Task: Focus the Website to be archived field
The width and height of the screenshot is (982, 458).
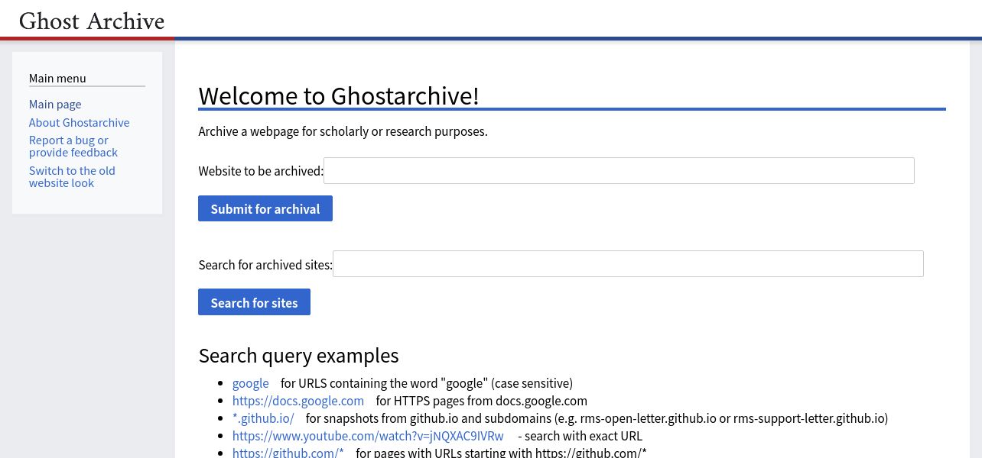Action: click(x=619, y=171)
